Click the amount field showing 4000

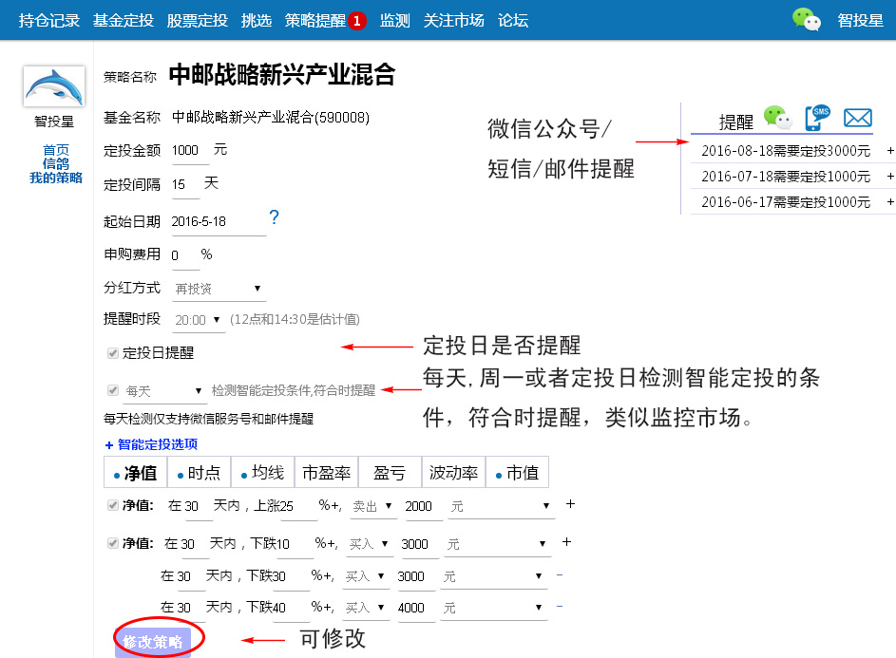pyautogui.click(x=415, y=609)
